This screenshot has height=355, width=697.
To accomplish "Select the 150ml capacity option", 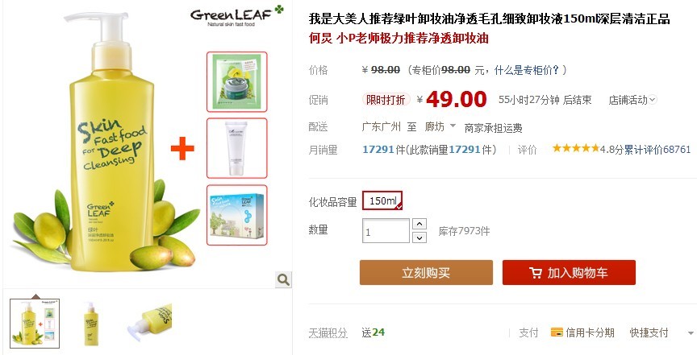I will pos(382,200).
